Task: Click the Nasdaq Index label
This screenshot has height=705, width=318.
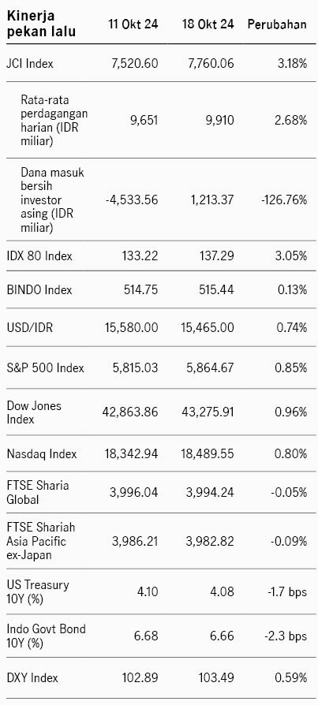Action: (41, 453)
